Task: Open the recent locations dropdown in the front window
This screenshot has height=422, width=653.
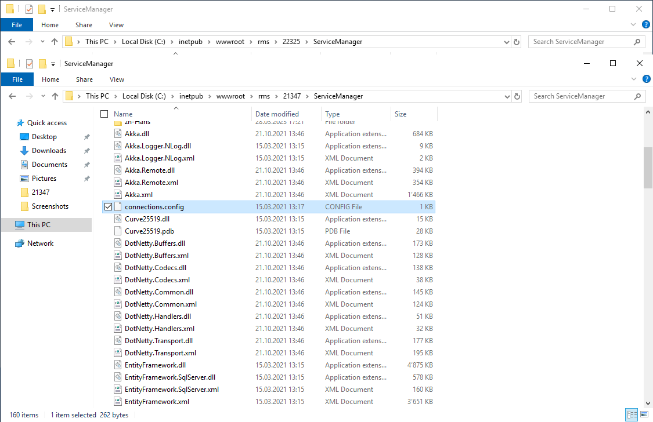Action: point(43,96)
